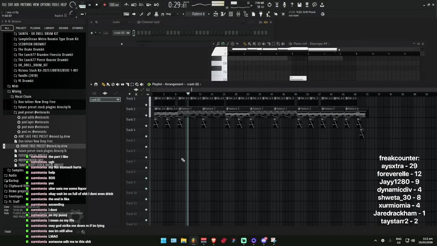Toggle mute LED for Track 8
The width and height of the screenshot is (437, 246).
(146, 178)
